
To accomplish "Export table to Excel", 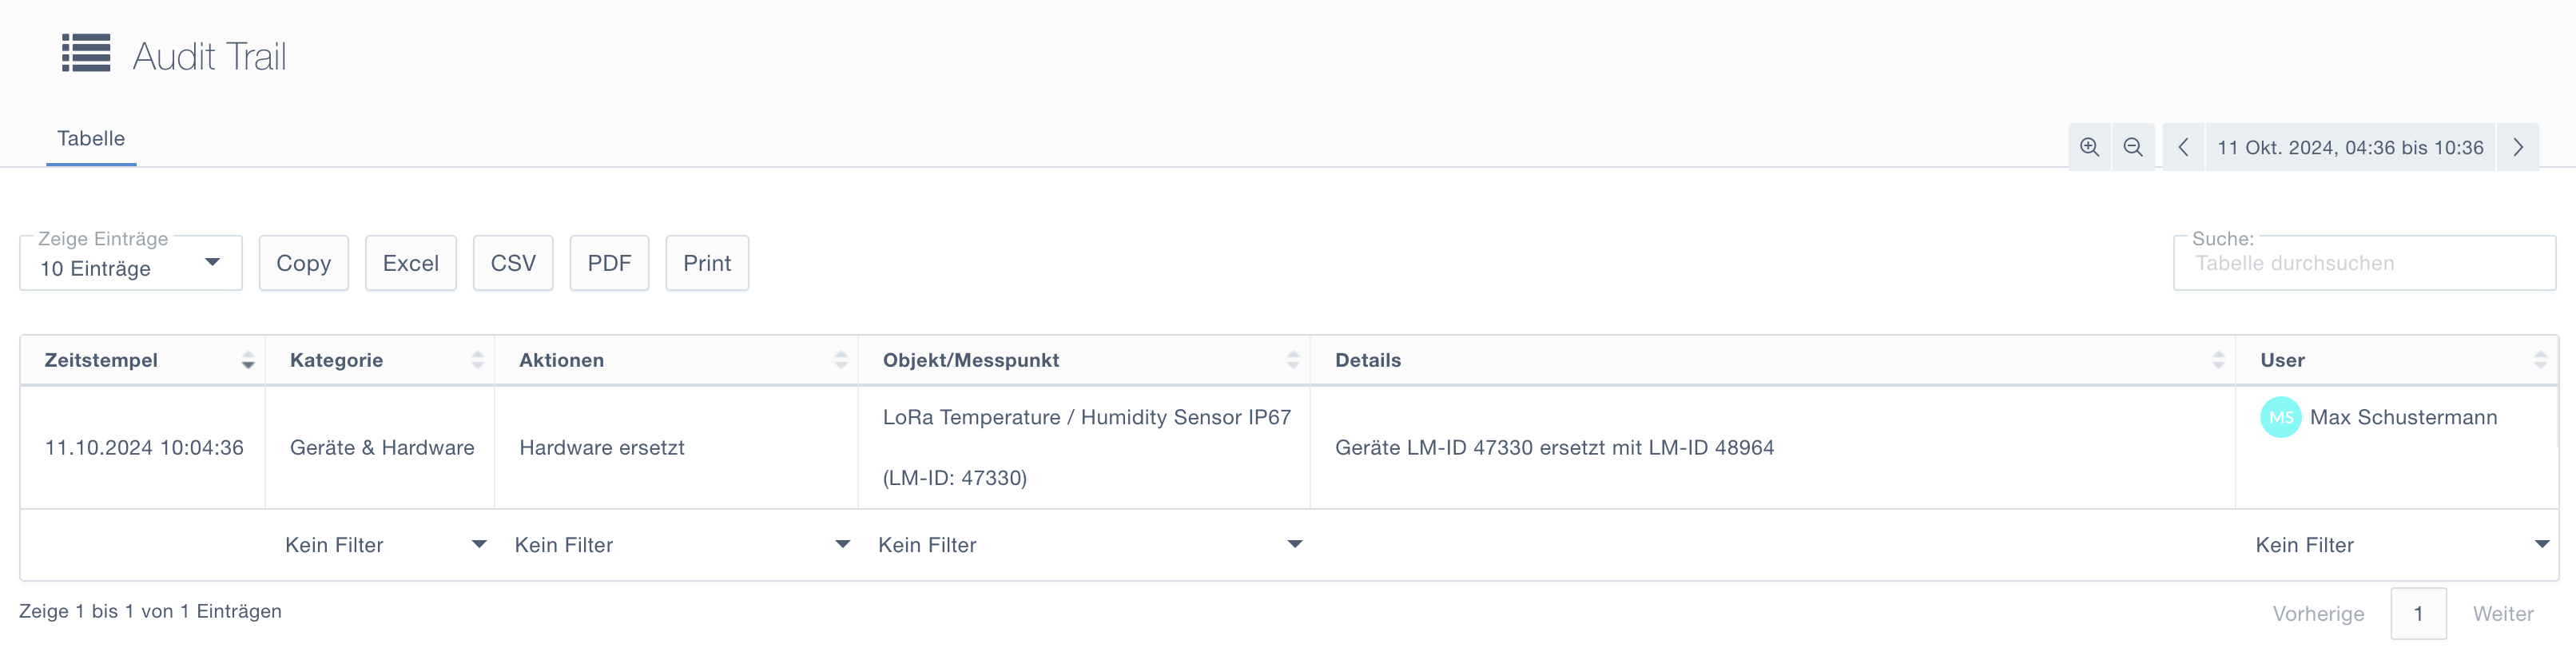I will coord(410,263).
